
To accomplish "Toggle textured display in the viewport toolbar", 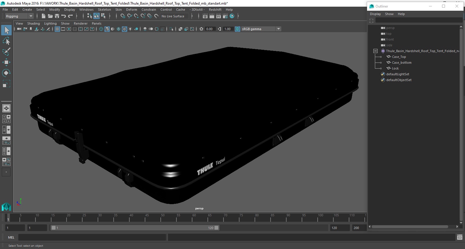I will tap(124, 29).
